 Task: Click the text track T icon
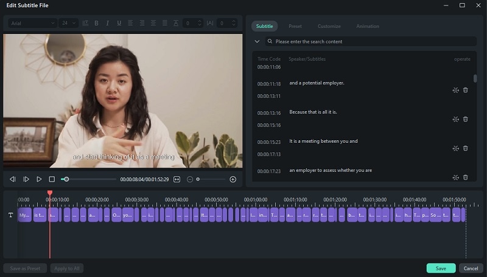point(10,215)
